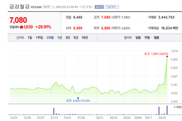
Task: Click the tall volume bar at 01/14
Action: tap(54, 111)
